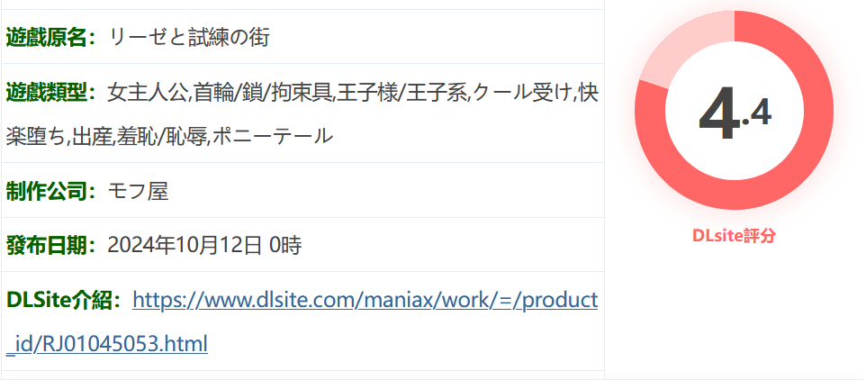The height and width of the screenshot is (380, 866).
Task: Click the company name モフ屋
Action: [138, 192]
